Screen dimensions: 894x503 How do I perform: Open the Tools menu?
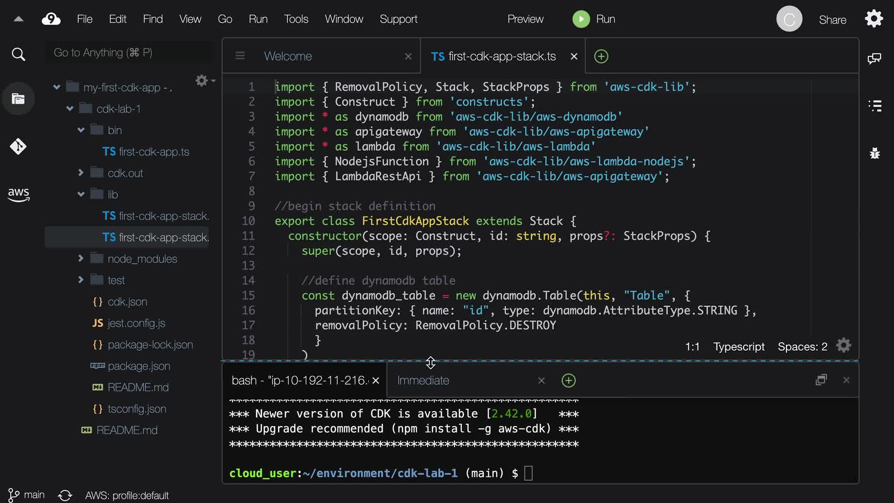coord(296,19)
